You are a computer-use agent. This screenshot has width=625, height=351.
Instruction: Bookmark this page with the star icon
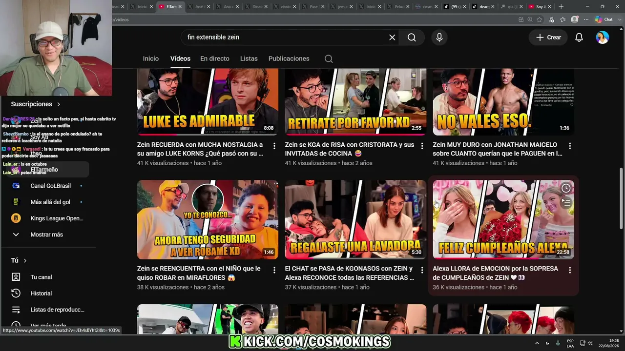(x=540, y=19)
